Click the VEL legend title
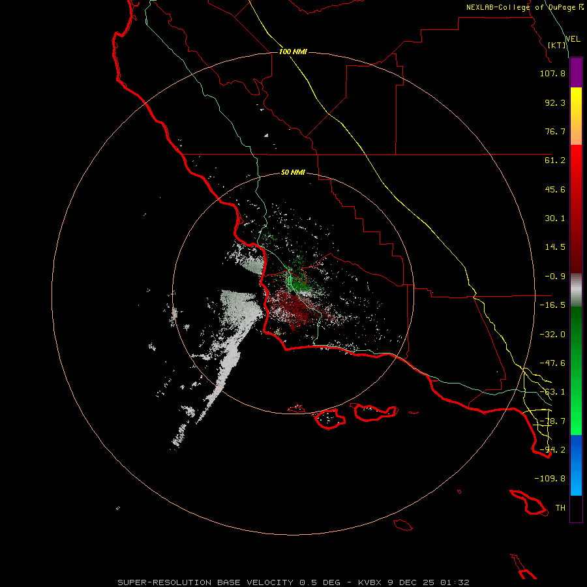The image size is (587, 587). point(573,38)
